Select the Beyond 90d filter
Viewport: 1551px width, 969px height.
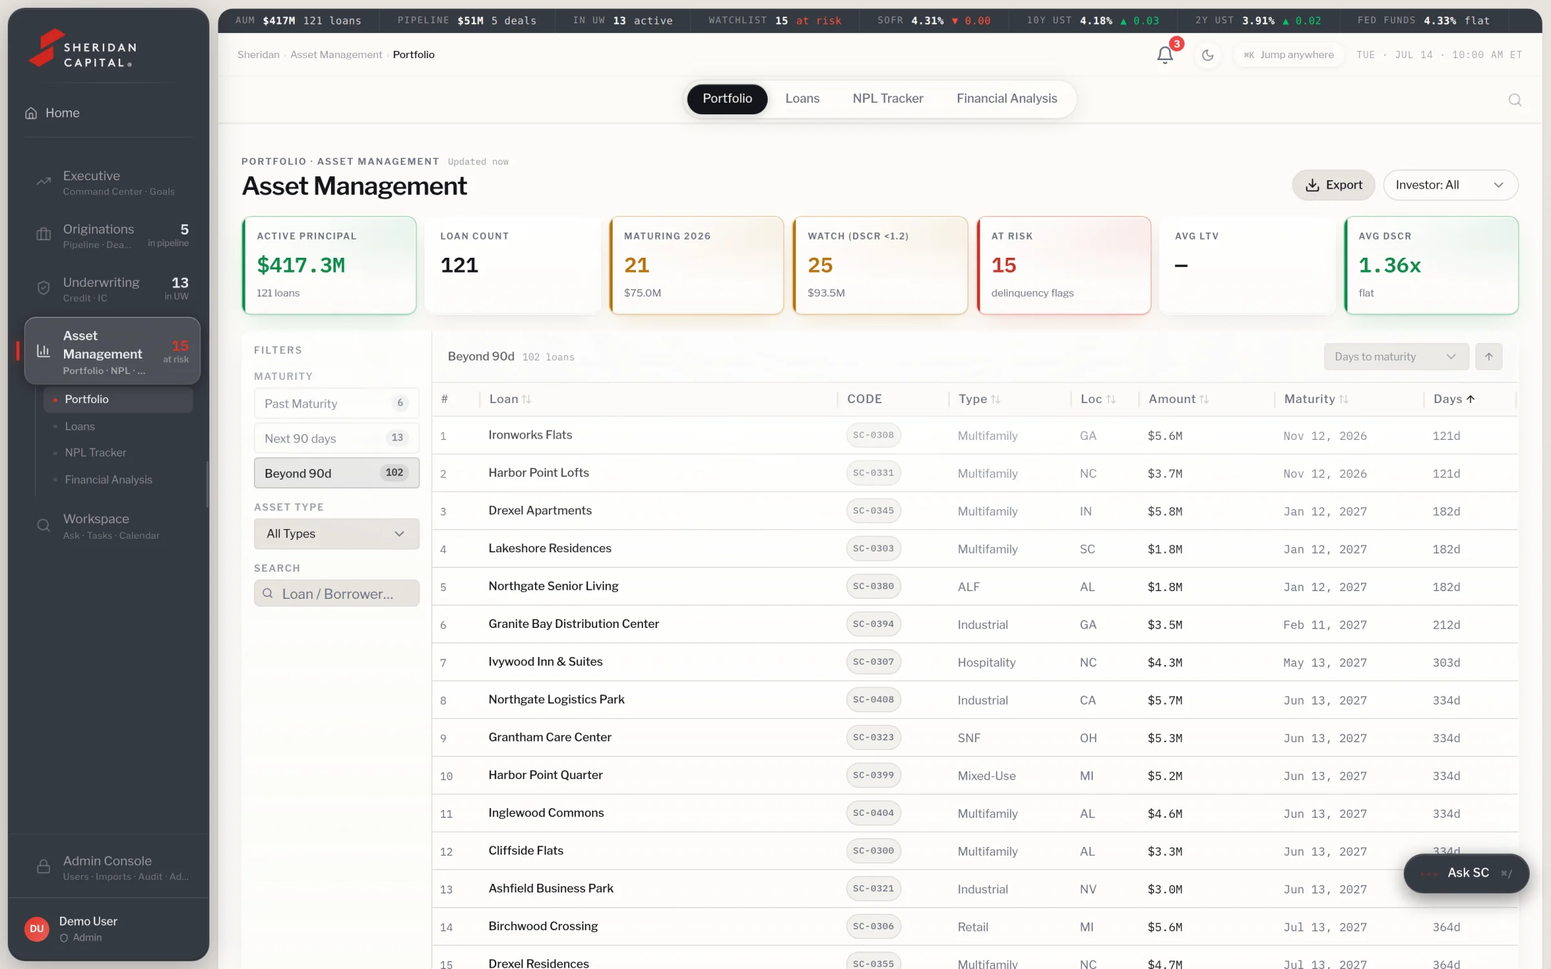[x=336, y=473]
